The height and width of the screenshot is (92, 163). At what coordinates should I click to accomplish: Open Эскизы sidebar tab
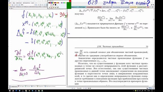pos(28,86)
